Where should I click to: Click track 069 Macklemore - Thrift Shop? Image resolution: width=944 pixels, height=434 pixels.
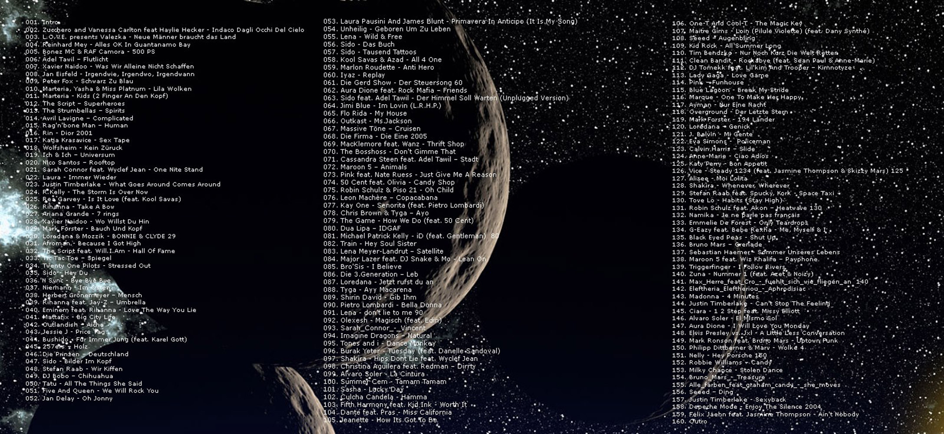coord(393,144)
